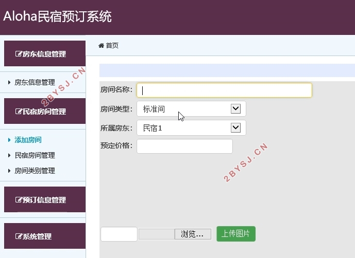Viewport: 355px width, 258px height.
Task: Click the home icon in breadcrumb
Action: [102, 46]
